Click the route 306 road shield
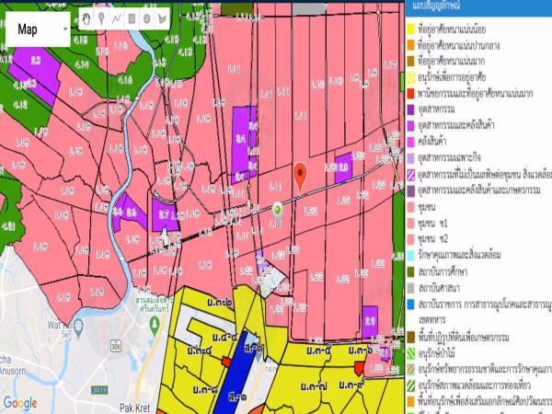The width and height of the screenshot is (552, 414). tap(116, 346)
